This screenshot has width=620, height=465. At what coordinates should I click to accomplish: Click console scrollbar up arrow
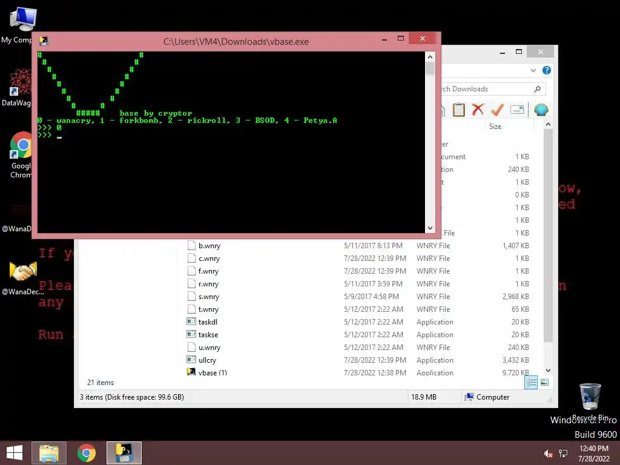click(430, 58)
